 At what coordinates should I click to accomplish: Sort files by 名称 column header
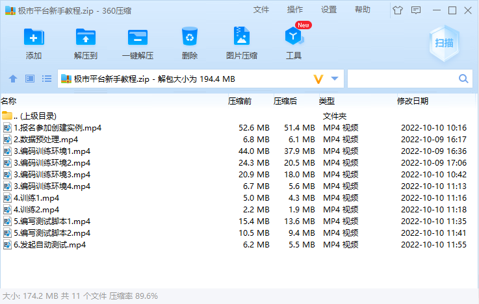[9, 101]
